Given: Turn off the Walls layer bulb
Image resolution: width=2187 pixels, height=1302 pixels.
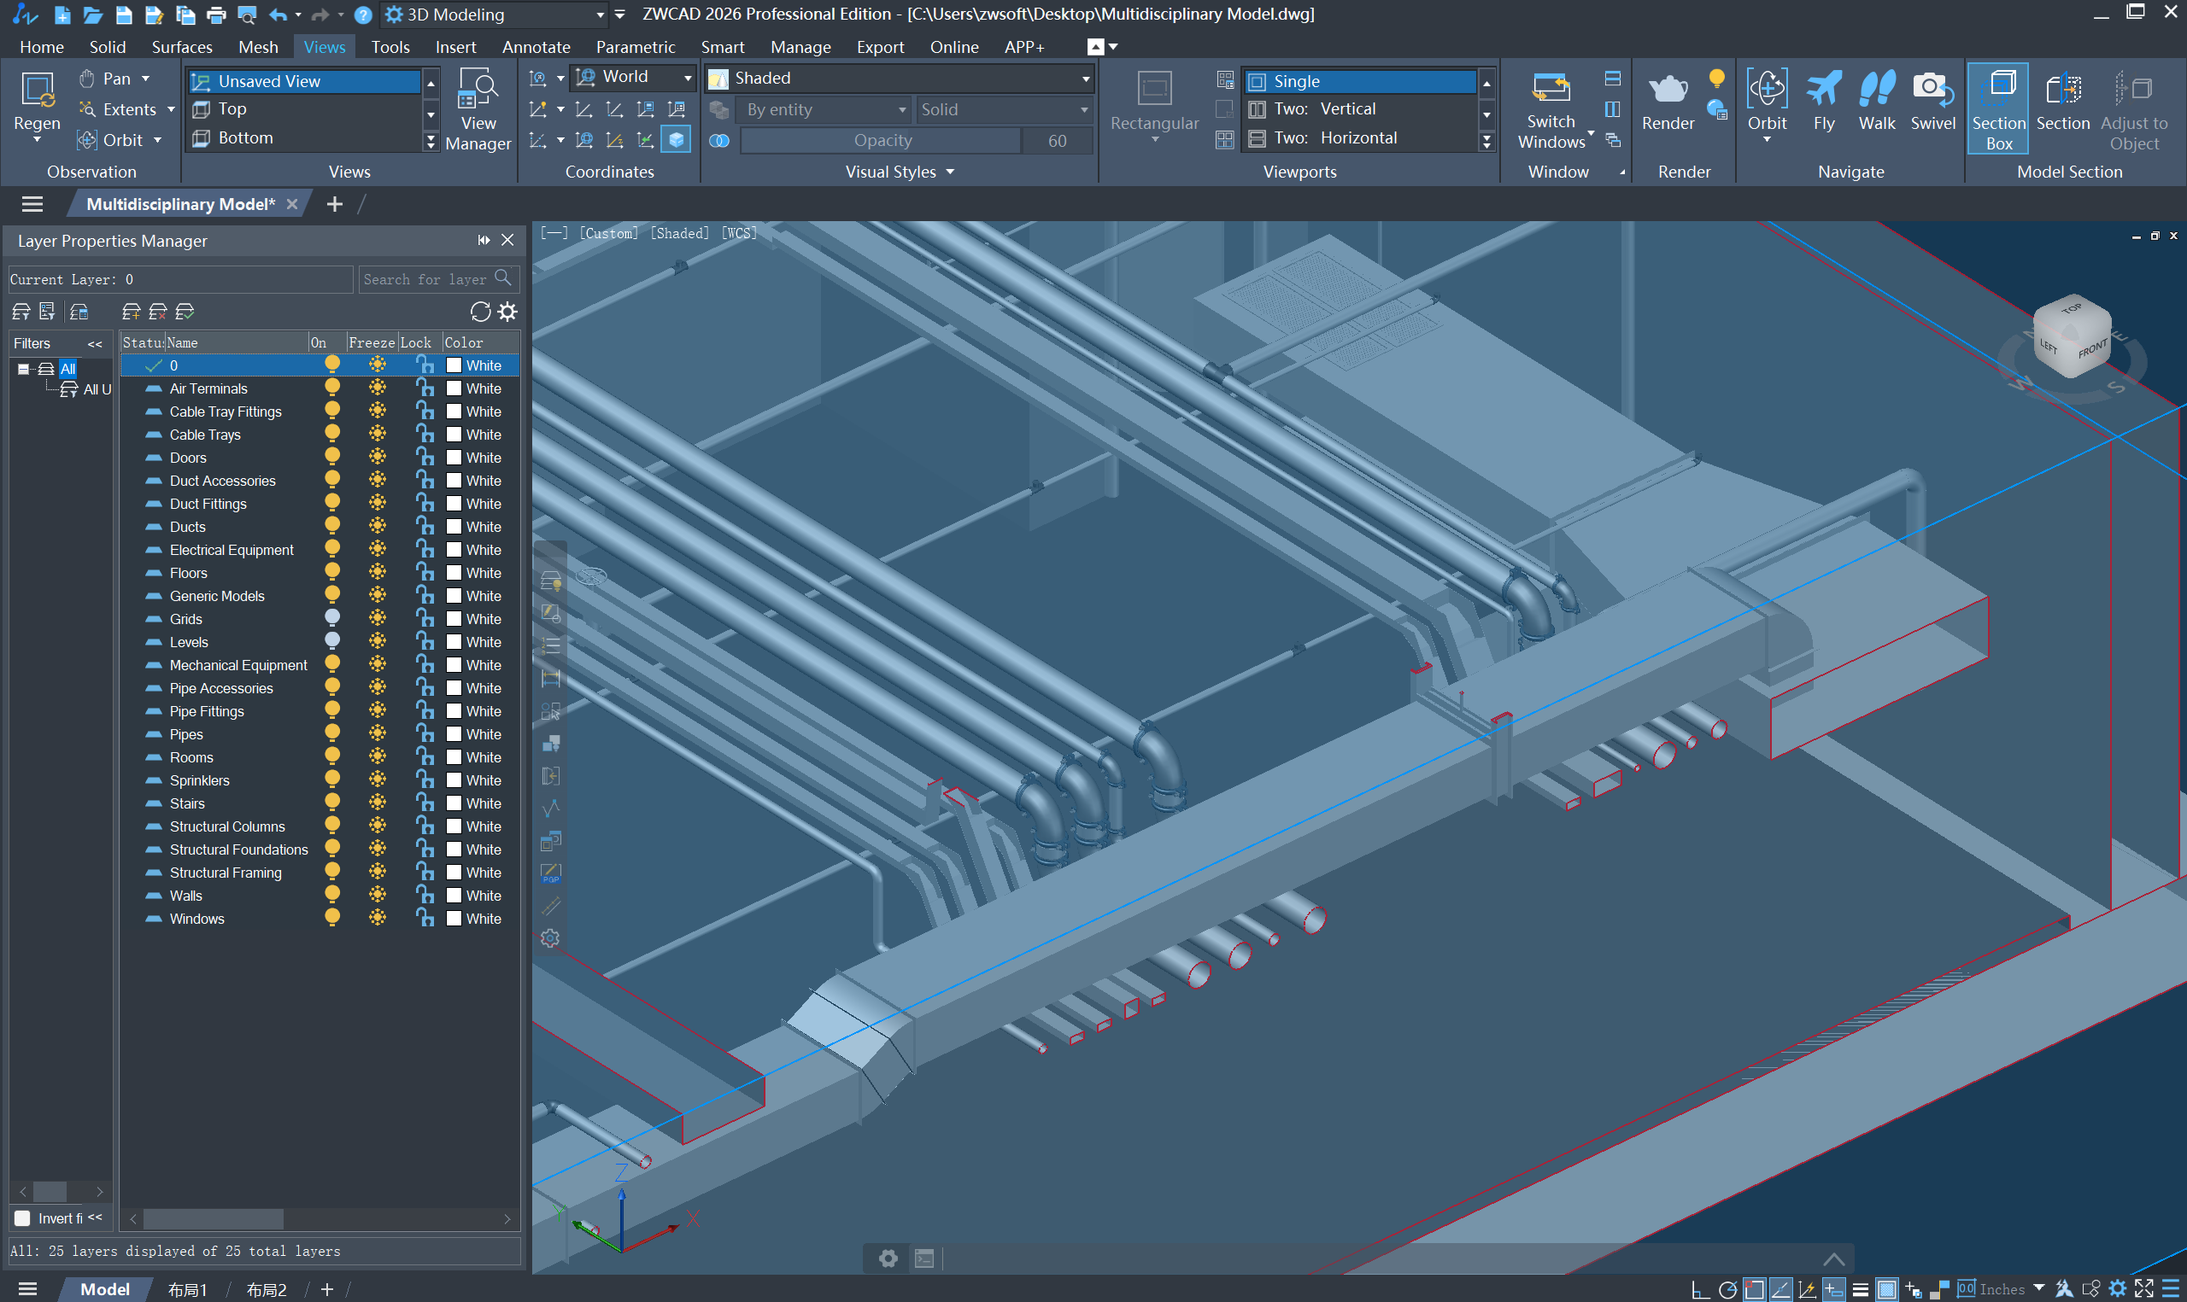Looking at the screenshot, I should click(x=332, y=895).
